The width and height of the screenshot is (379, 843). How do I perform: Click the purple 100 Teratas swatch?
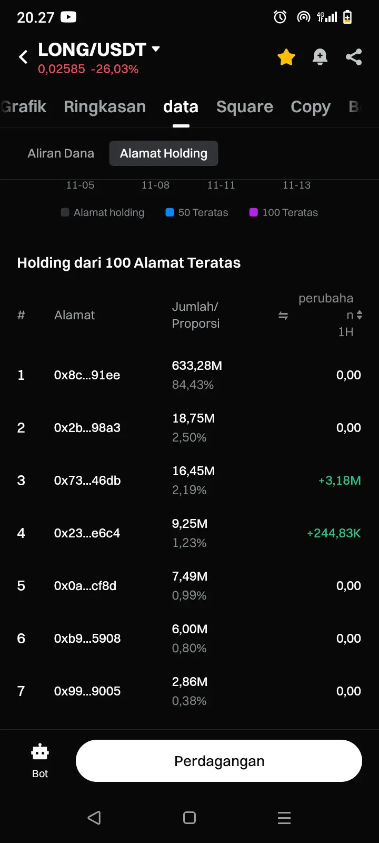click(254, 212)
